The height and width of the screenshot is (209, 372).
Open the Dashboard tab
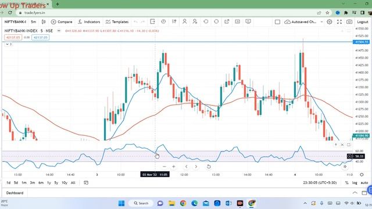(15, 193)
